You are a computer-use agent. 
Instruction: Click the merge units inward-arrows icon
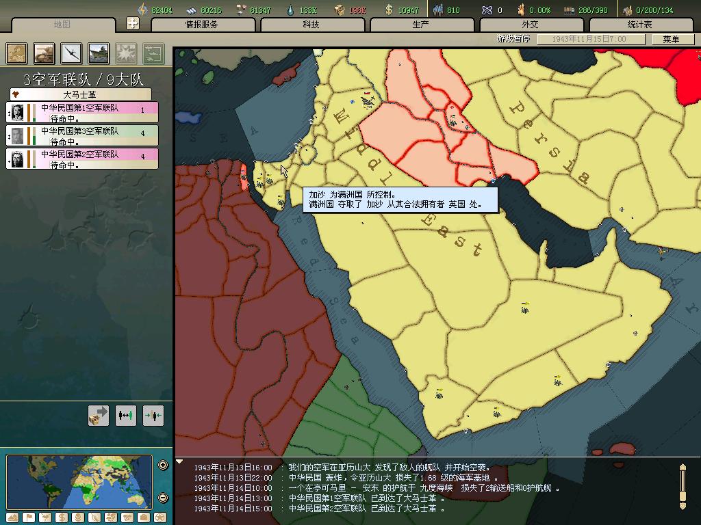tap(153, 416)
